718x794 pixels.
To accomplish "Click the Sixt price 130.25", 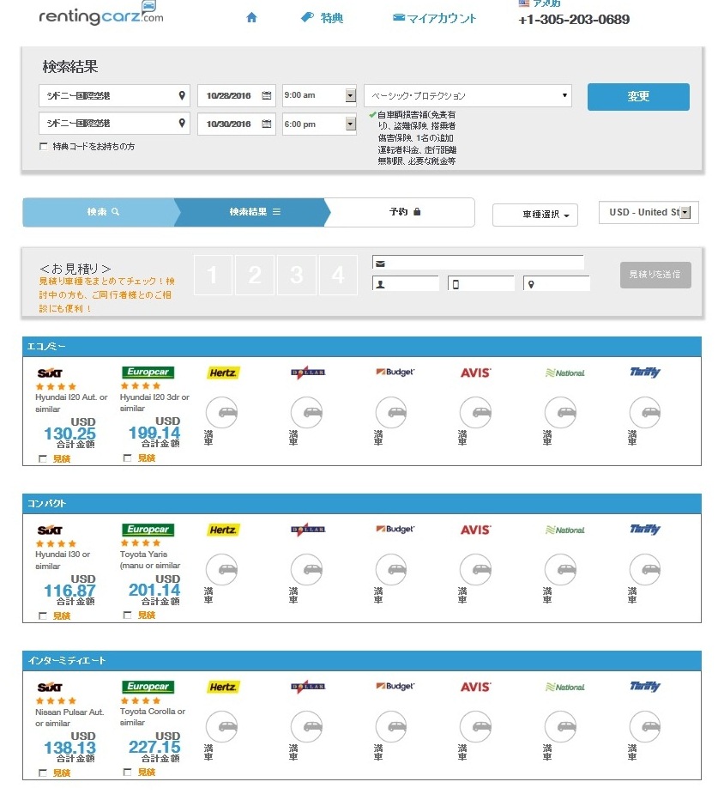I will coord(69,434).
